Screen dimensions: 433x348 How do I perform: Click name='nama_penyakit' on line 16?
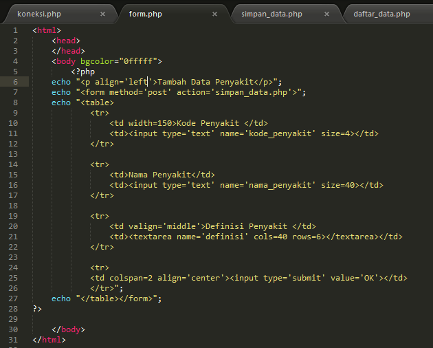268,185
